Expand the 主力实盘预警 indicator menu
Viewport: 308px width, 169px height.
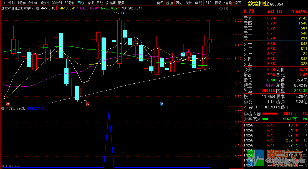3,108
